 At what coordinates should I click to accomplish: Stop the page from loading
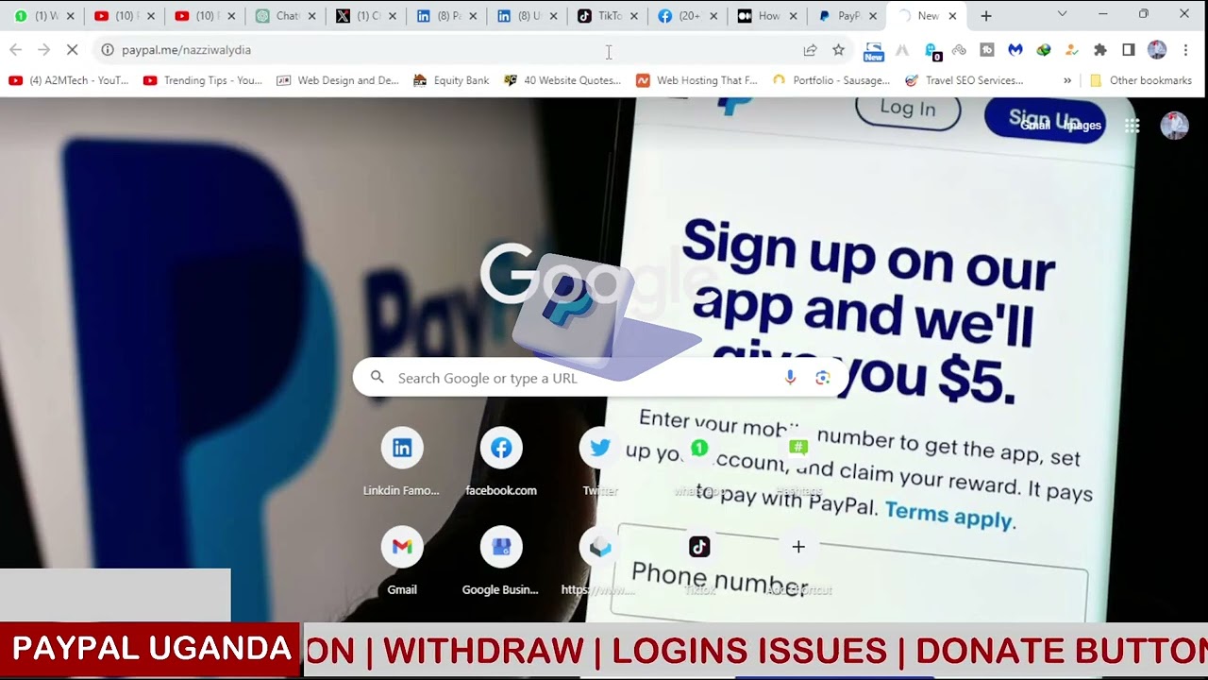click(73, 50)
